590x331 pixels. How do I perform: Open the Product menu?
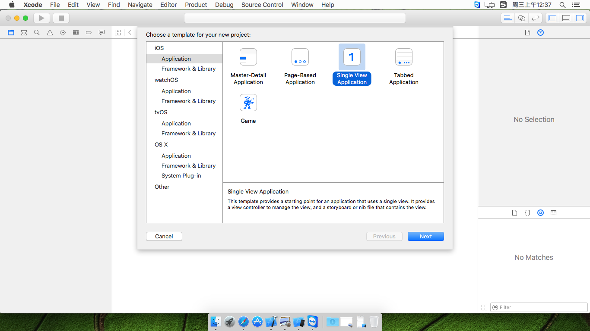[x=196, y=5]
